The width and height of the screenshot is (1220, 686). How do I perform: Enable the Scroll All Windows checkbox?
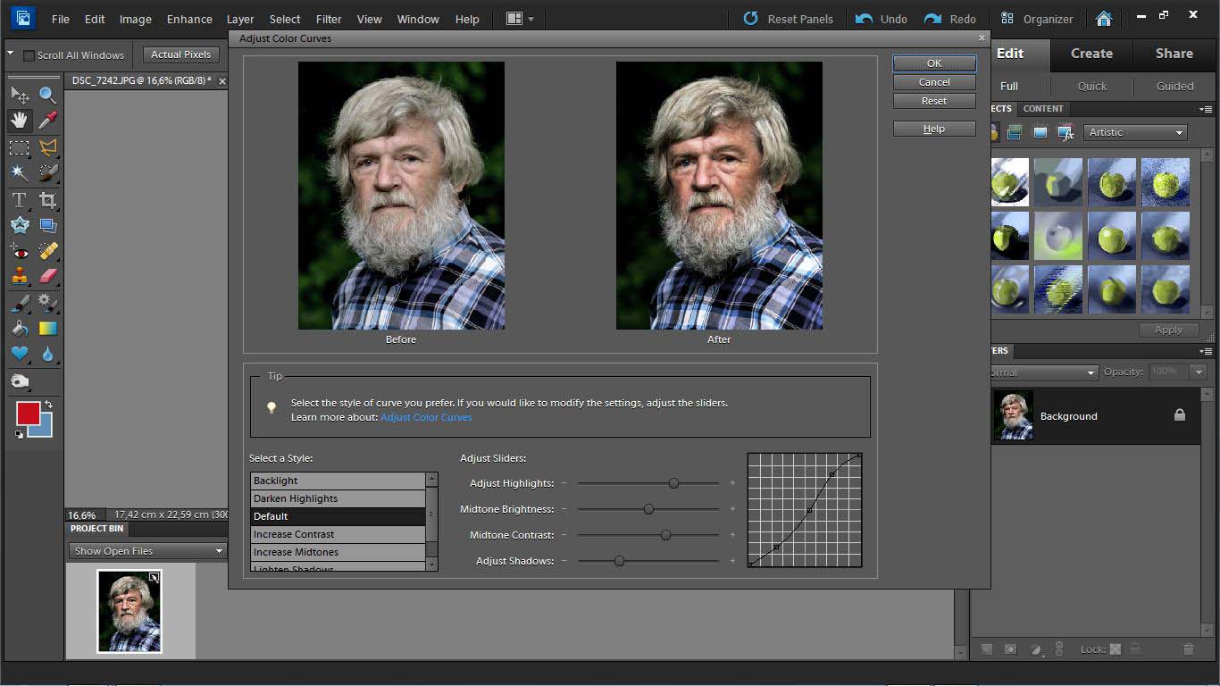pos(29,55)
